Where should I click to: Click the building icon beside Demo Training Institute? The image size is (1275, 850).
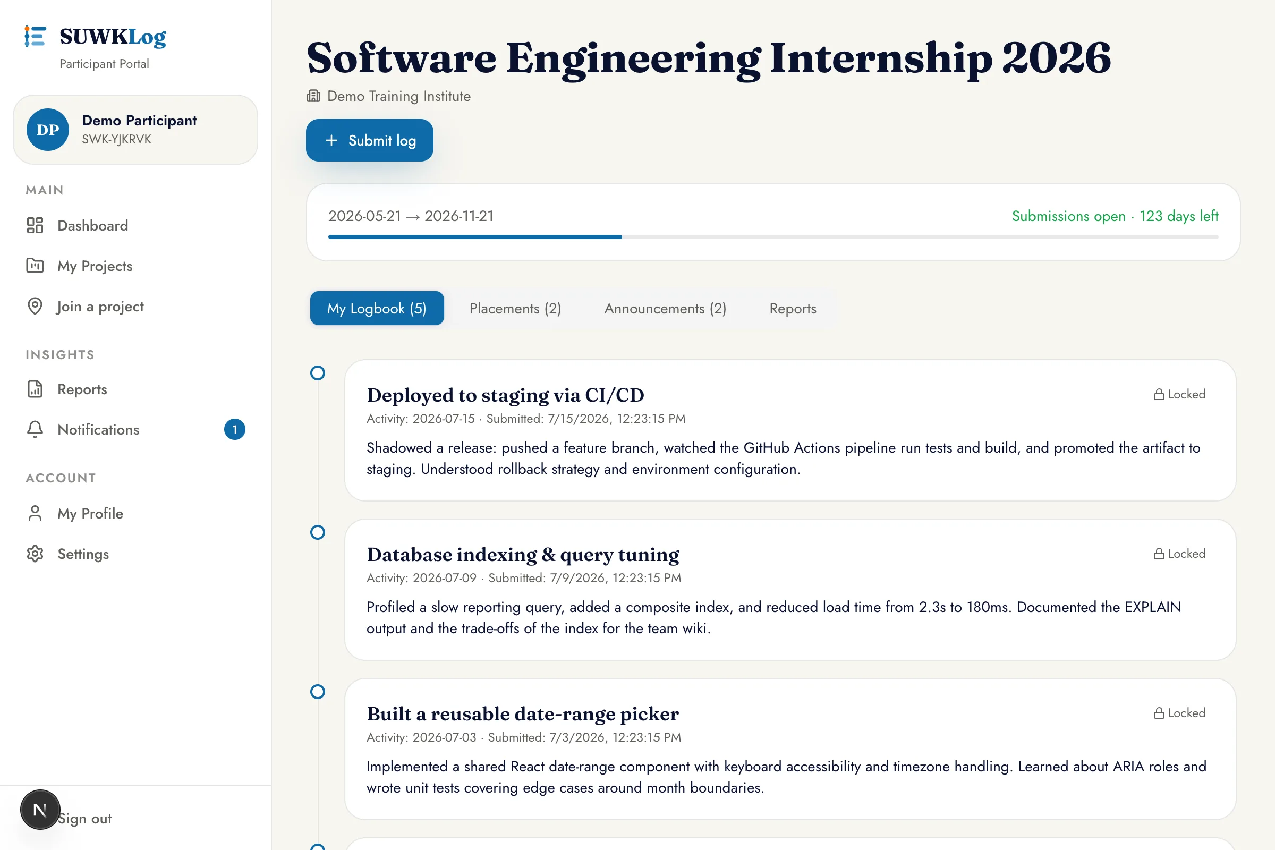click(313, 96)
